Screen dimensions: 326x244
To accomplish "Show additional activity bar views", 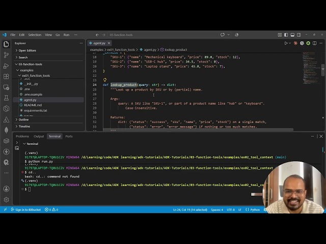I will click(x=6, y=173).
